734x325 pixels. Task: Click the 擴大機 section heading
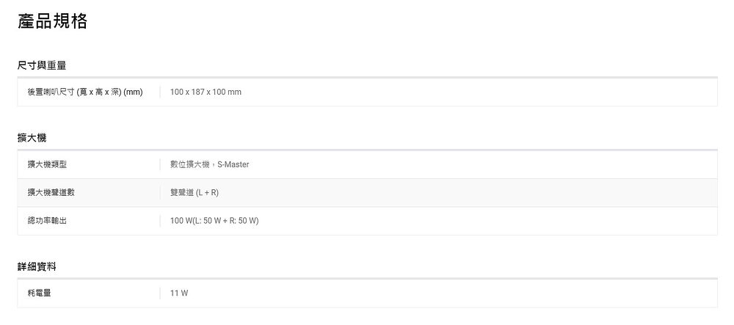pyautogui.click(x=32, y=139)
